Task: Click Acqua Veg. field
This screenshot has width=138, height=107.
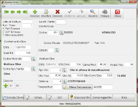Action: tap(129, 64)
